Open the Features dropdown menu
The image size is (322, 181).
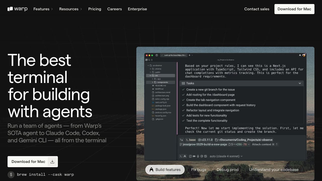tap(43, 9)
